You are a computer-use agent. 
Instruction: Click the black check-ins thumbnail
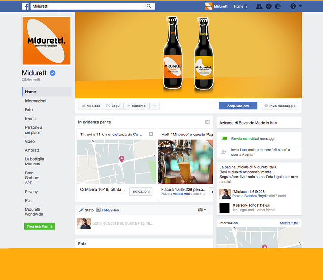225,208
